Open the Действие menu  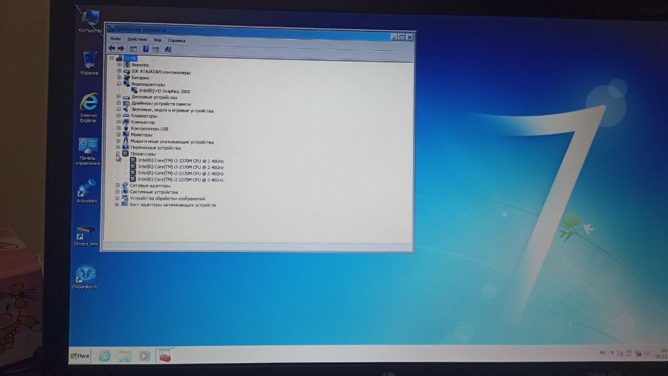point(137,39)
